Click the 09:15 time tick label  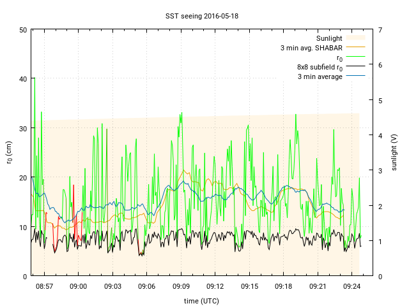[x=250, y=287]
